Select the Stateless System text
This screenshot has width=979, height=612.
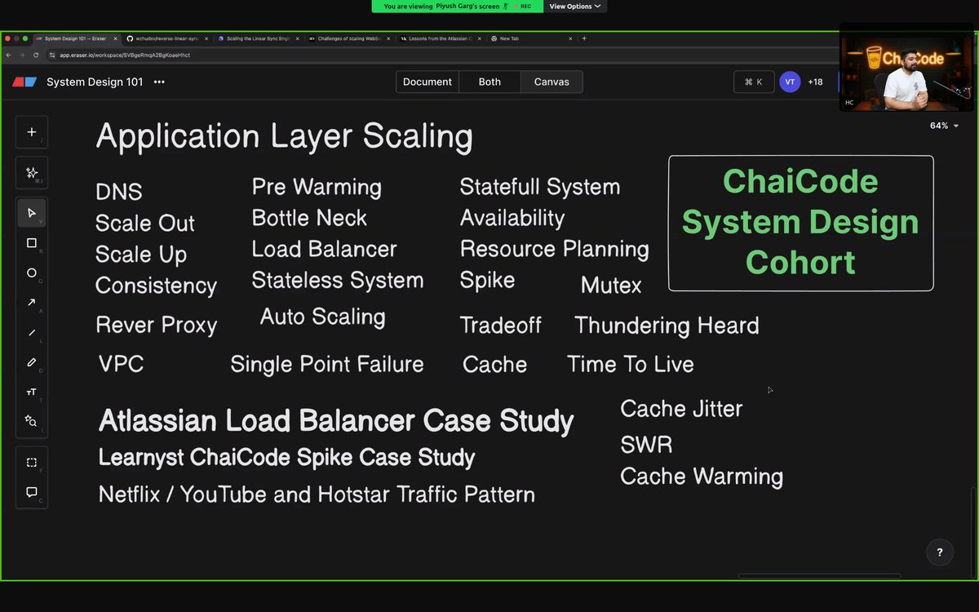[x=338, y=280]
